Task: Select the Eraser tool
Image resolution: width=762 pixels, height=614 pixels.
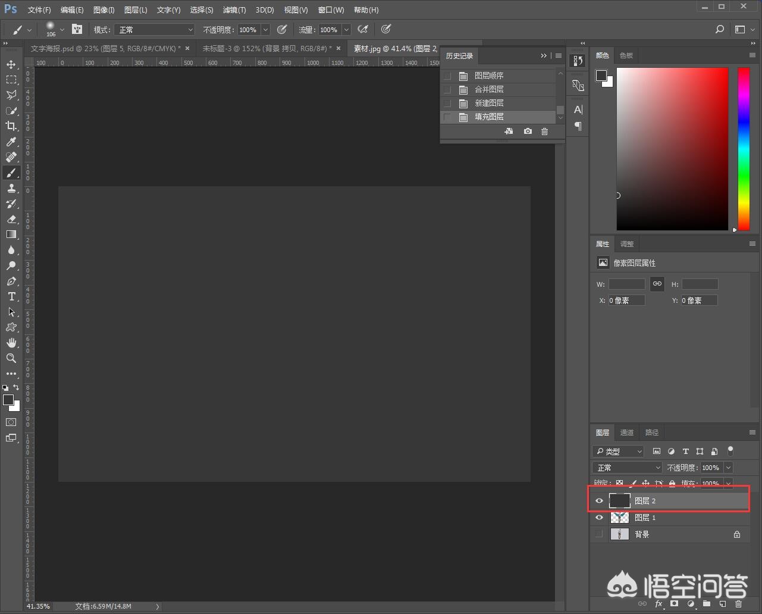Action: click(11, 219)
